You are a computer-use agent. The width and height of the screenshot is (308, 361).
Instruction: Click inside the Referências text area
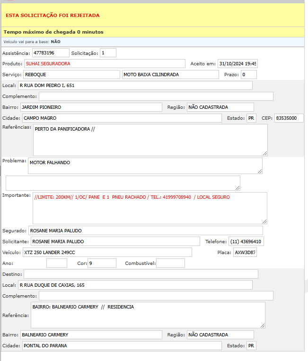150,140
